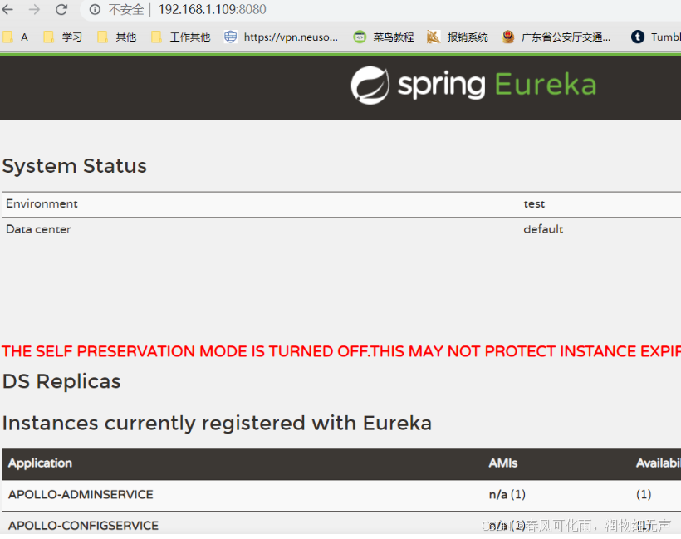681x539 pixels.
Task: Click the not-secure site info icon
Action: pos(95,10)
